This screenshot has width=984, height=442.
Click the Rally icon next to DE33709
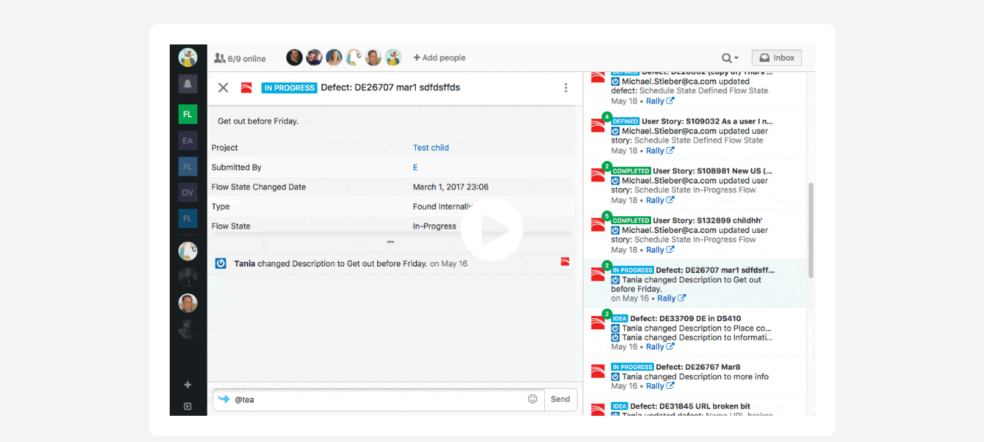598,323
